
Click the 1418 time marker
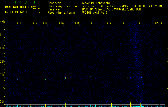click(x=124, y=23)
